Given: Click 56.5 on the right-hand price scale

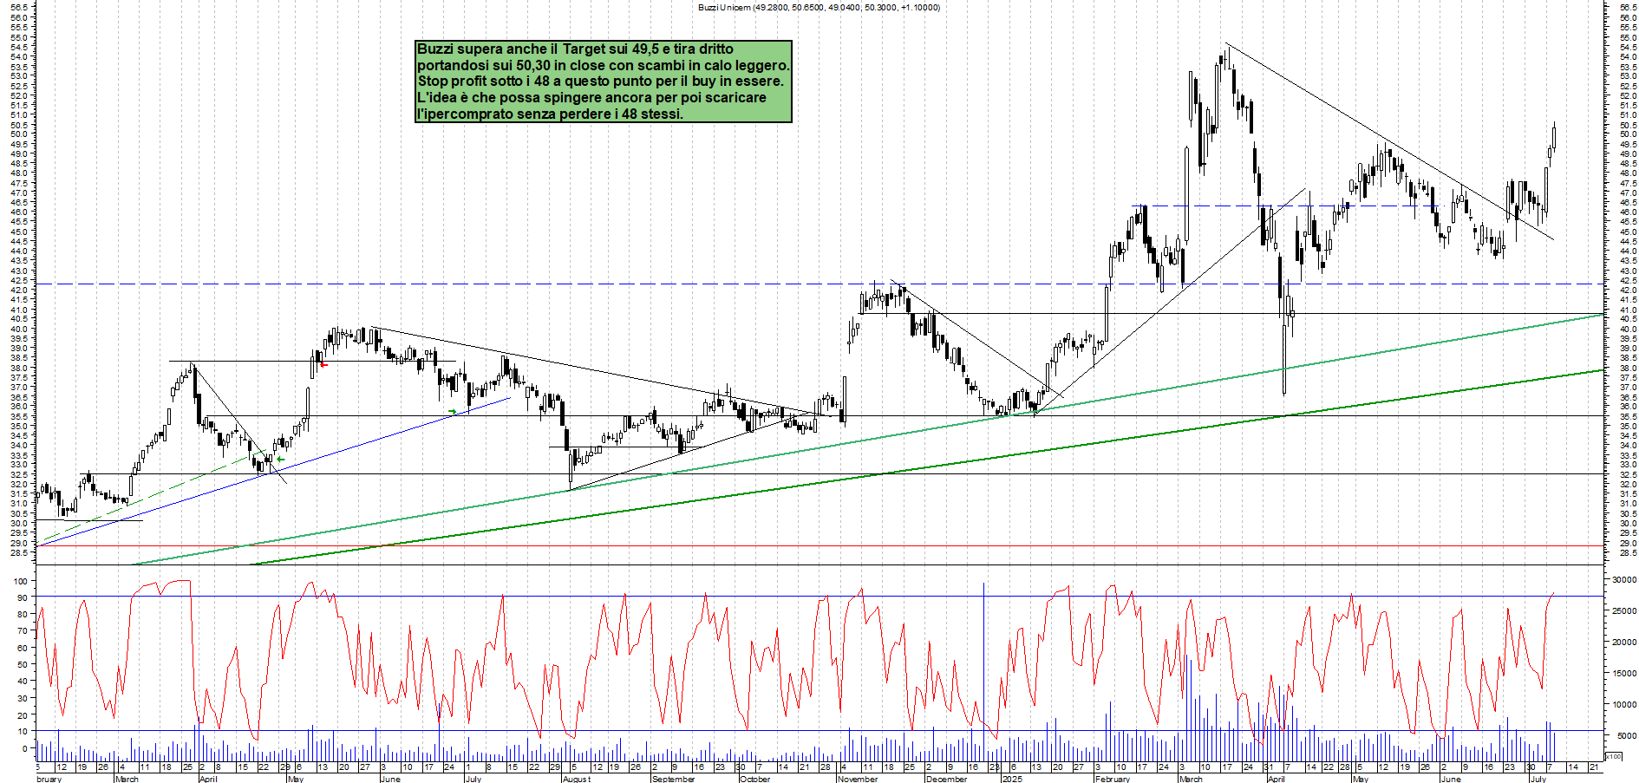Looking at the screenshot, I should click(1627, 7).
